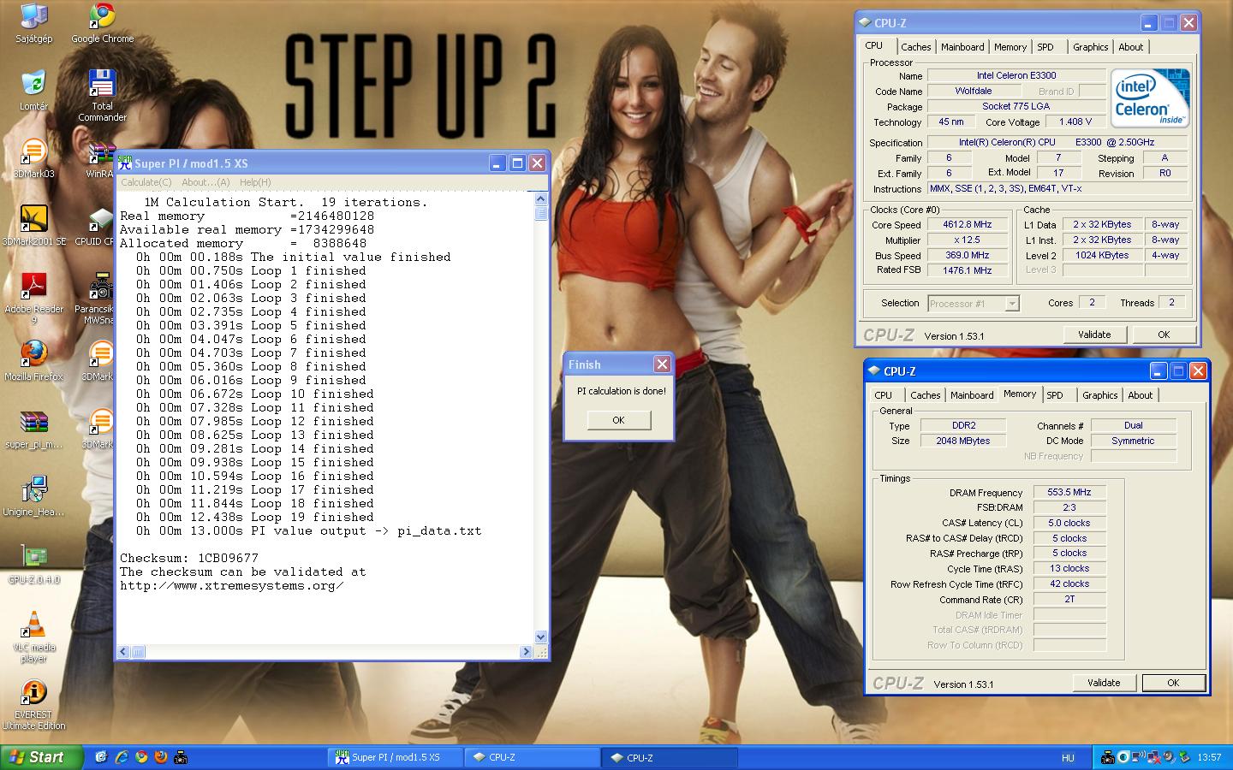Image resolution: width=1233 pixels, height=770 pixels.
Task: Launch Google Chrome from the desktop
Action: click(102, 23)
